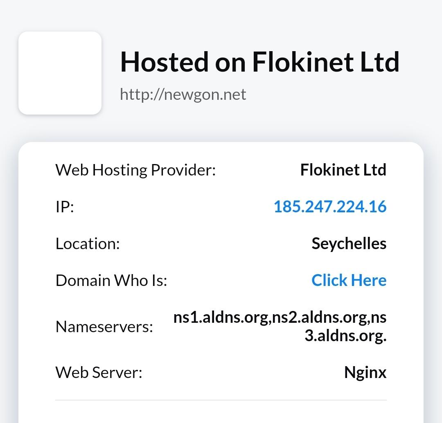Click the "Nameservers:" label

click(104, 326)
